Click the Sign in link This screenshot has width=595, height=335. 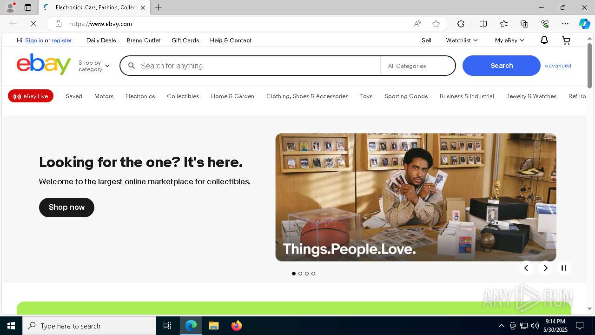click(34, 40)
